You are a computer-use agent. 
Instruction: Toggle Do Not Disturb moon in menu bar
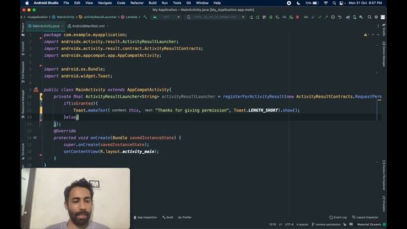pos(298,3)
